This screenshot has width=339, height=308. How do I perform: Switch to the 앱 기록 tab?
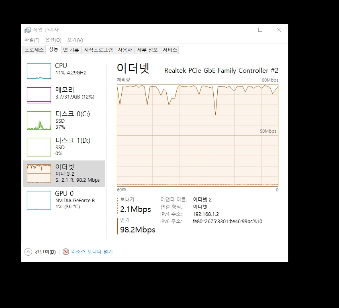click(x=71, y=50)
